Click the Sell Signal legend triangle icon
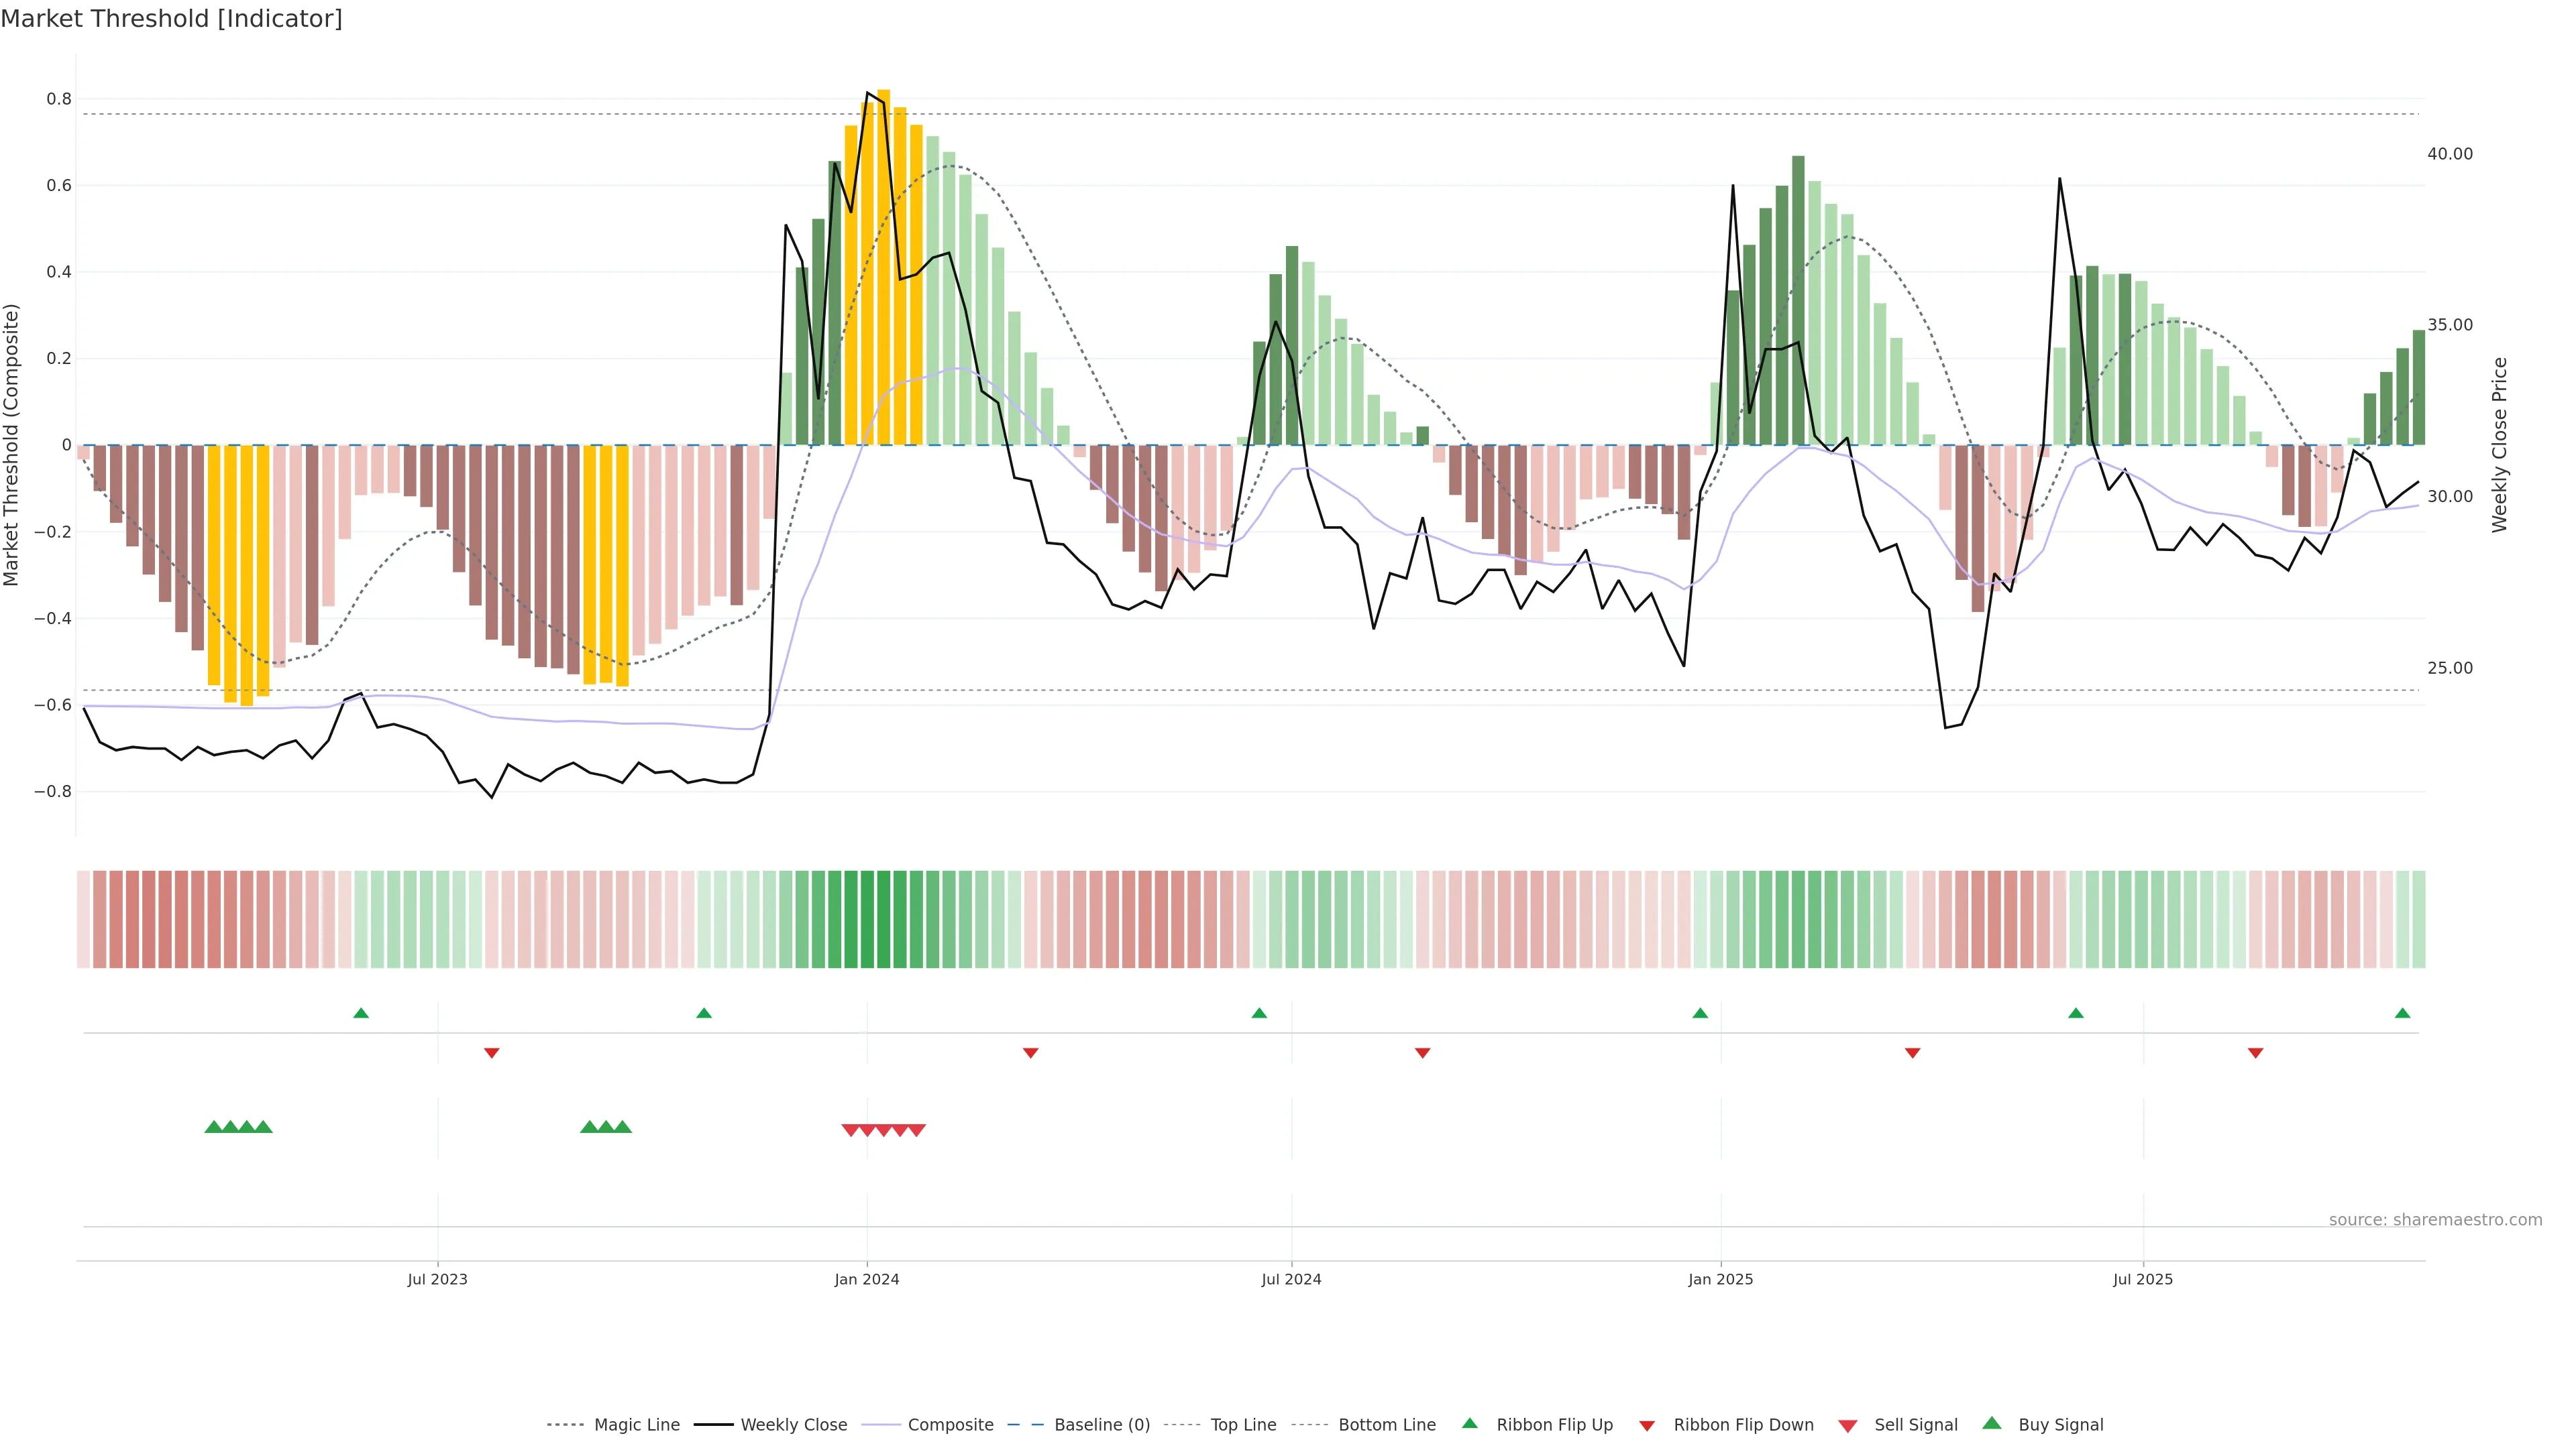 click(1848, 1426)
